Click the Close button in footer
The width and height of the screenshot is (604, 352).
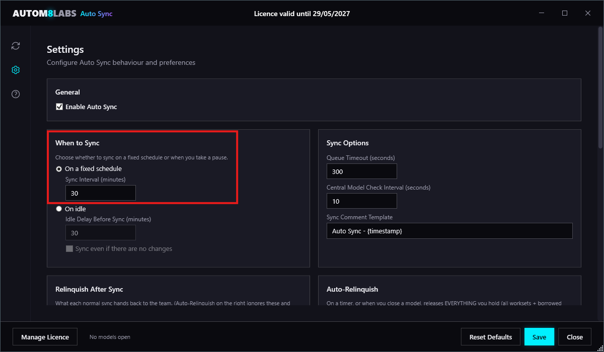point(575,337)
